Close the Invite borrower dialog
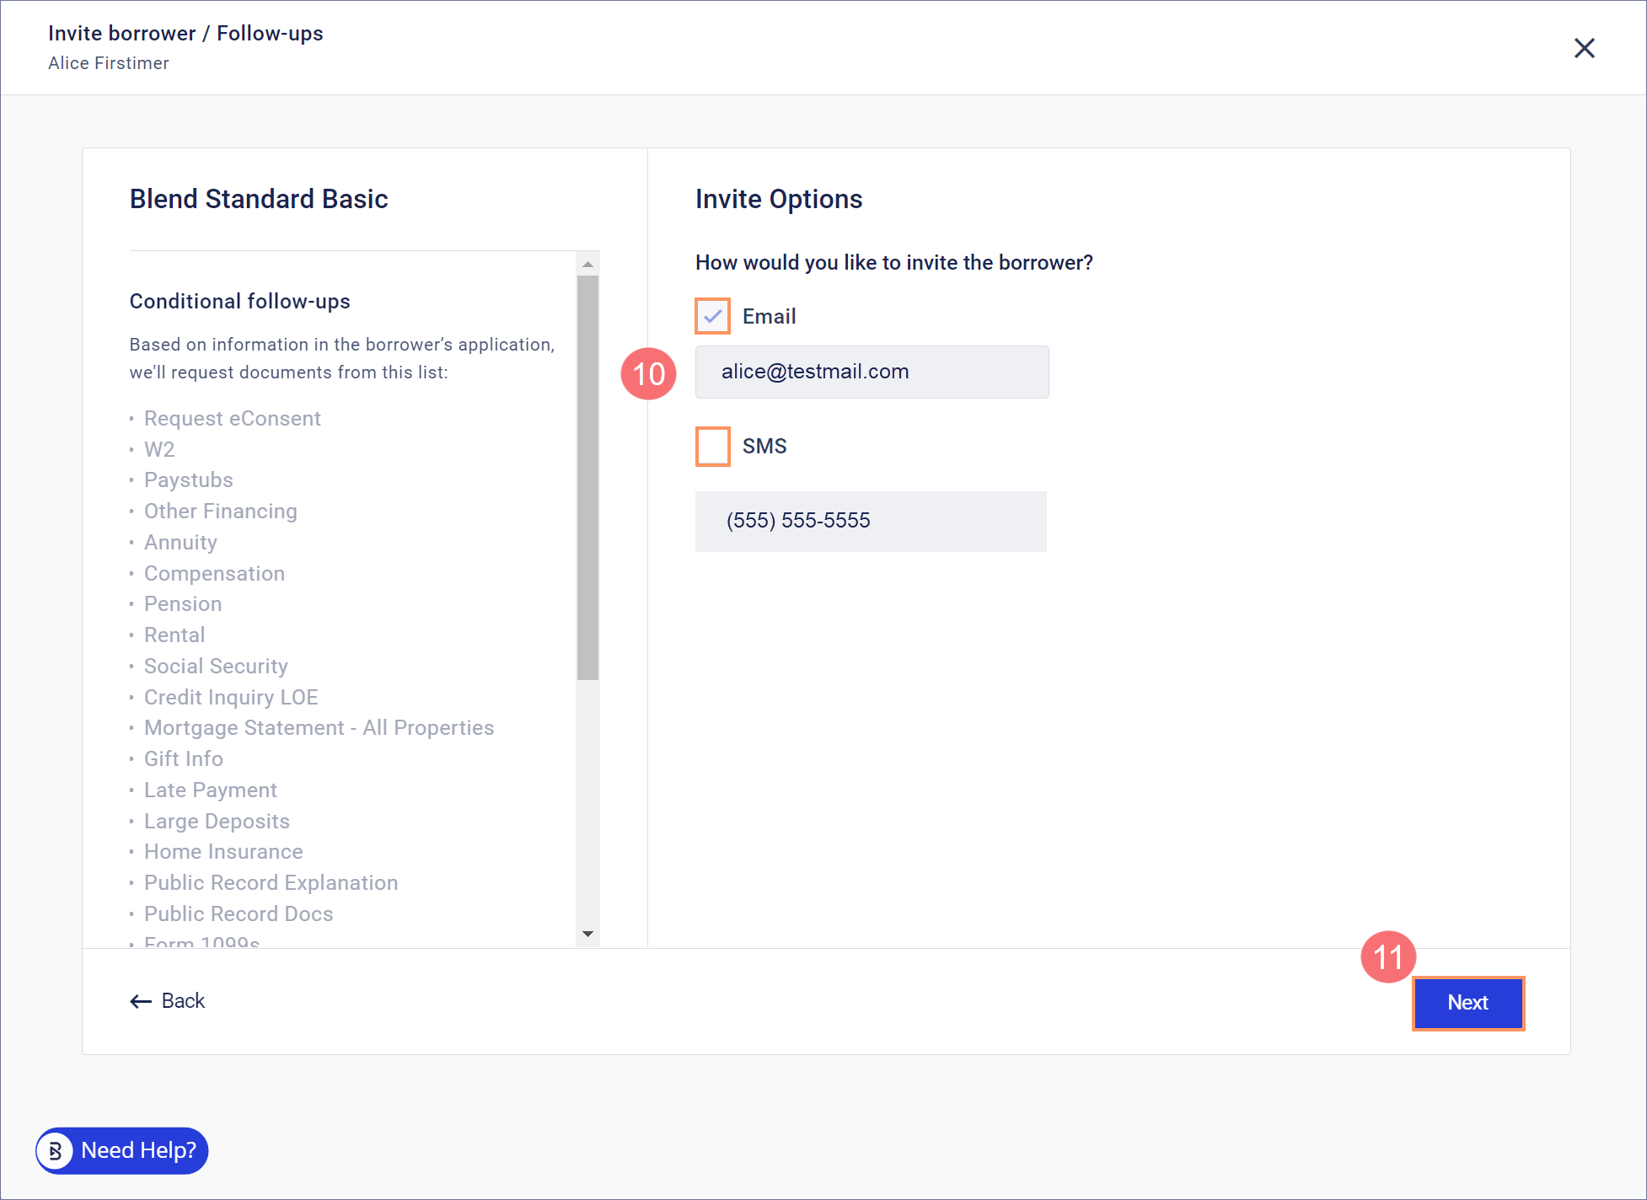1647x1200 pixels. [1584, 48]
